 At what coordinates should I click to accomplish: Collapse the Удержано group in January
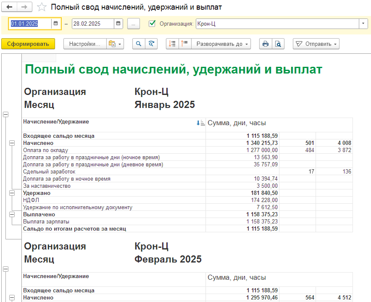pyautogui.click(x=12, y=193)
